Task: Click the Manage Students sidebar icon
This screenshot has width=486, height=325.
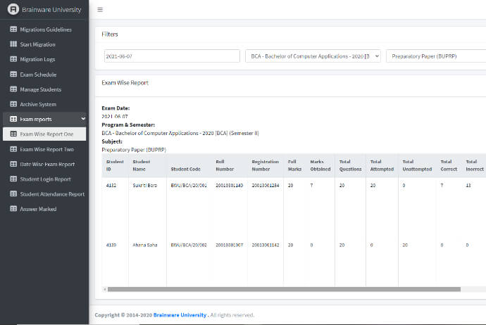Action: (x=13, y=89)
